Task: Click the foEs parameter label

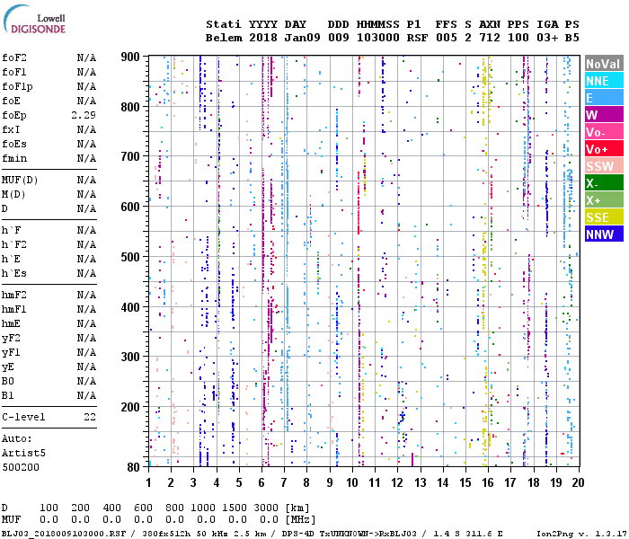Action: [x=14, y=144]
